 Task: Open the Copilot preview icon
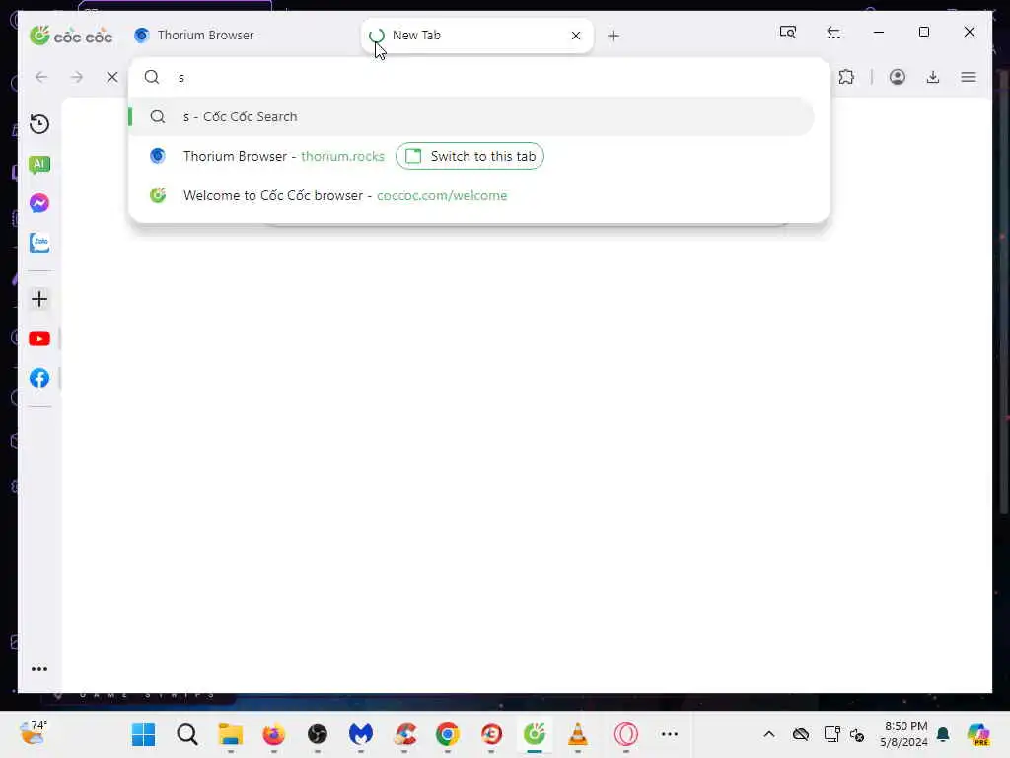(978, 734)
